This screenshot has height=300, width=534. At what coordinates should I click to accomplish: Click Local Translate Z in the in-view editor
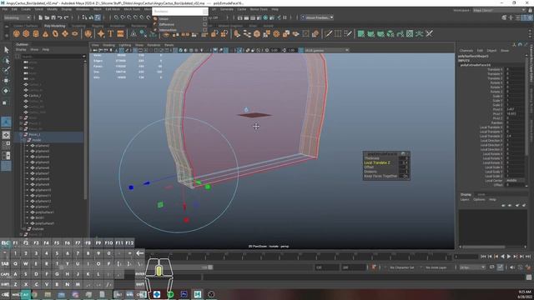pos(377,162)
